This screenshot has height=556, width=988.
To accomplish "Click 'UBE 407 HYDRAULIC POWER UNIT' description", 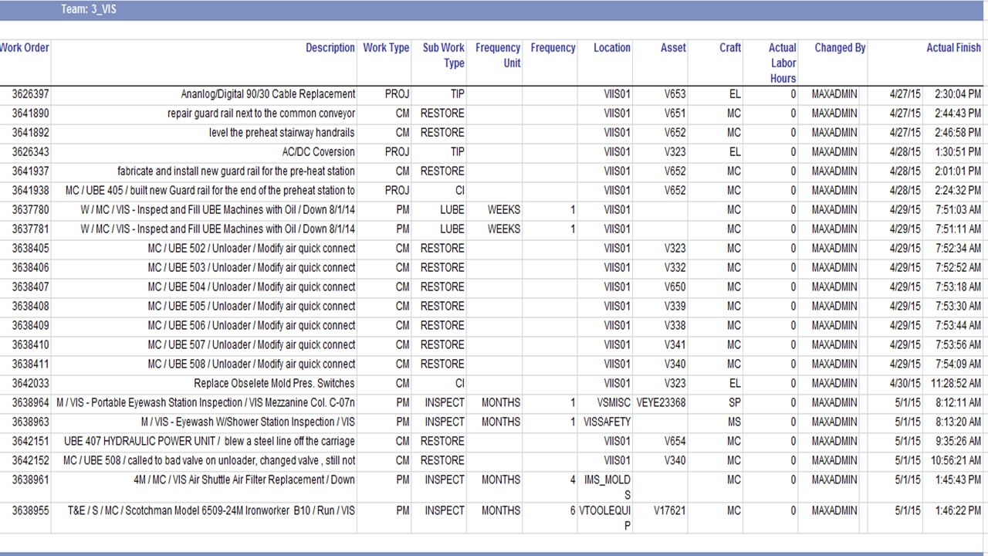I will point(210,442).
